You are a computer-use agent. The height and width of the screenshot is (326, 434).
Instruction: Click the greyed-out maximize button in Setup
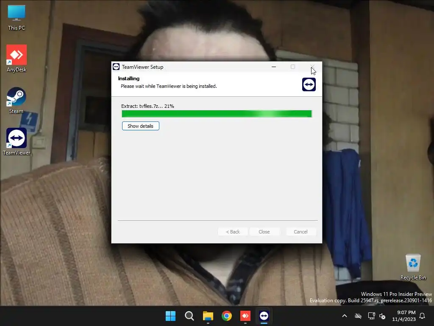[293, 67]
